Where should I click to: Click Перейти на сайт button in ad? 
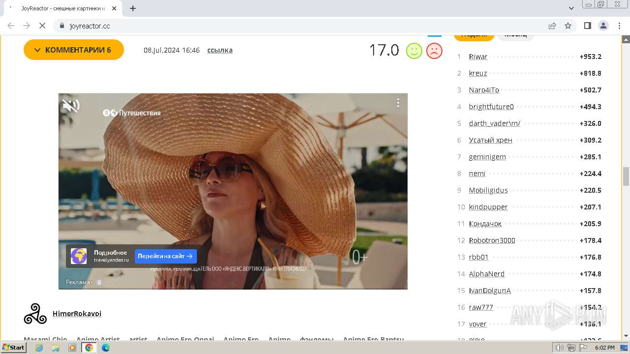pyautogui.click(x=165, y=256)
